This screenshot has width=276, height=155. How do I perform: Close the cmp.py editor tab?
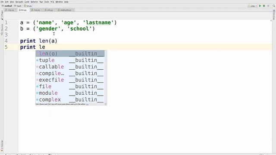click(16, 10)
